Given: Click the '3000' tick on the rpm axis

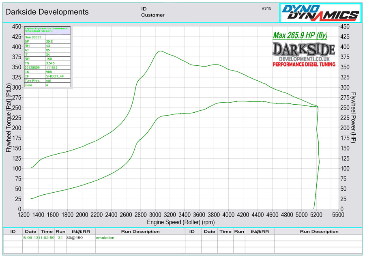Looking at the screenshot, I should pyautogui.click(x=155, y=215).
